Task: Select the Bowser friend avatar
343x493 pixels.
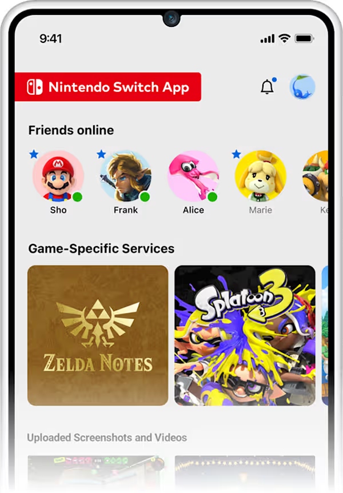Action: (316, 176)
